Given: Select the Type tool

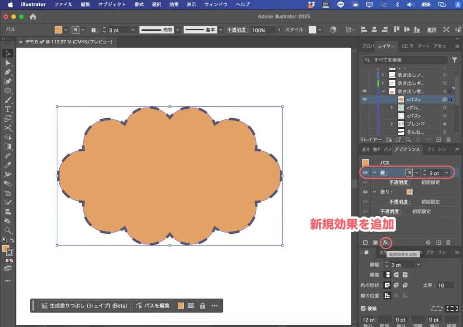Looking at the screenshot, I should click(x=8, y=109).
